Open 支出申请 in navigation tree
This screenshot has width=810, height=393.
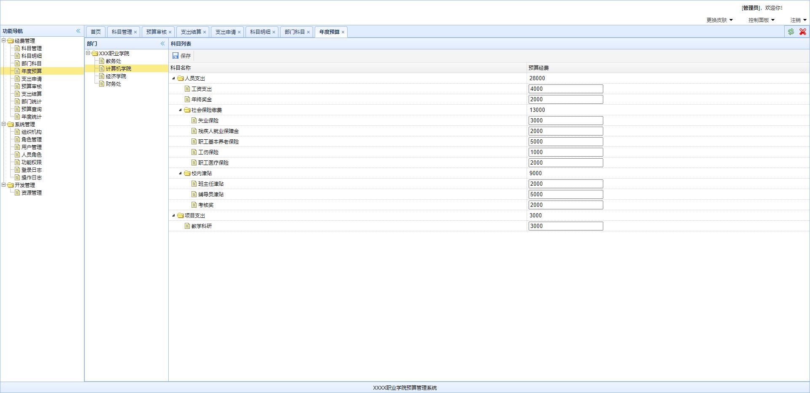pos(32,79)
